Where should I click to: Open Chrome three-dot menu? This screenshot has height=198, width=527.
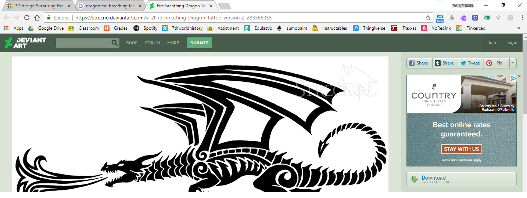522,18
